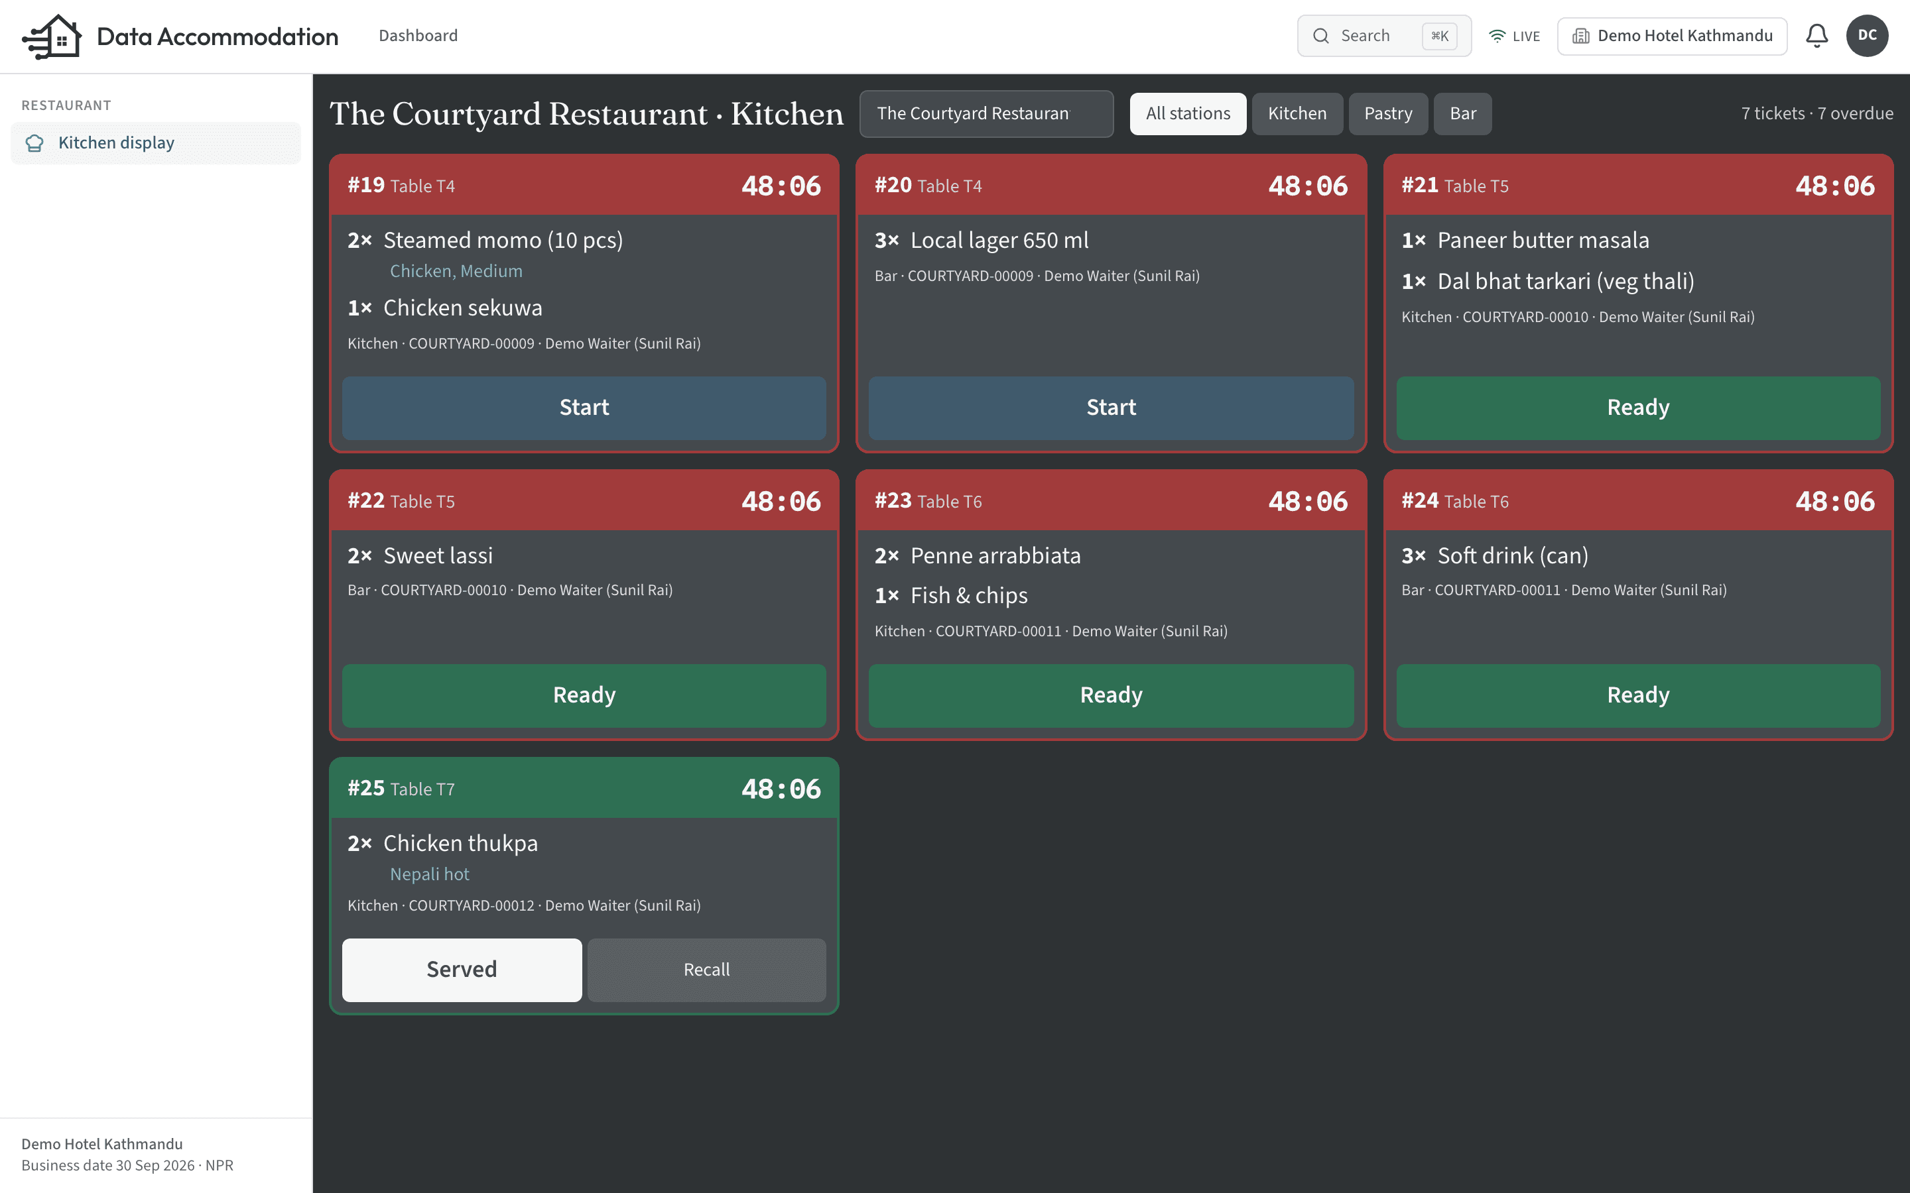Image resolution: width=1910 pixels, height=1193 pixels.
Task: Filter tickets by Pastry station
Action: click(x=1387, y=113)
